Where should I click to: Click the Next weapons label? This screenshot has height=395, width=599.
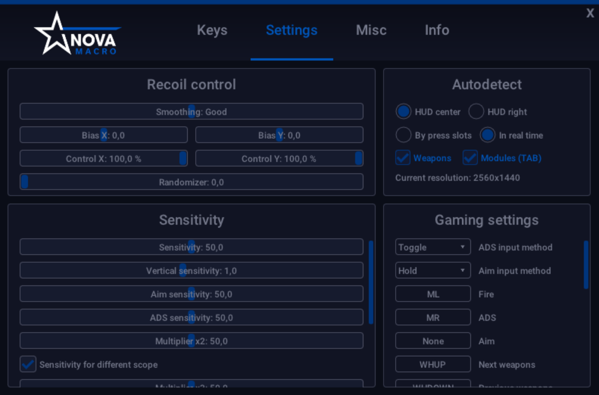click(507, 364)
